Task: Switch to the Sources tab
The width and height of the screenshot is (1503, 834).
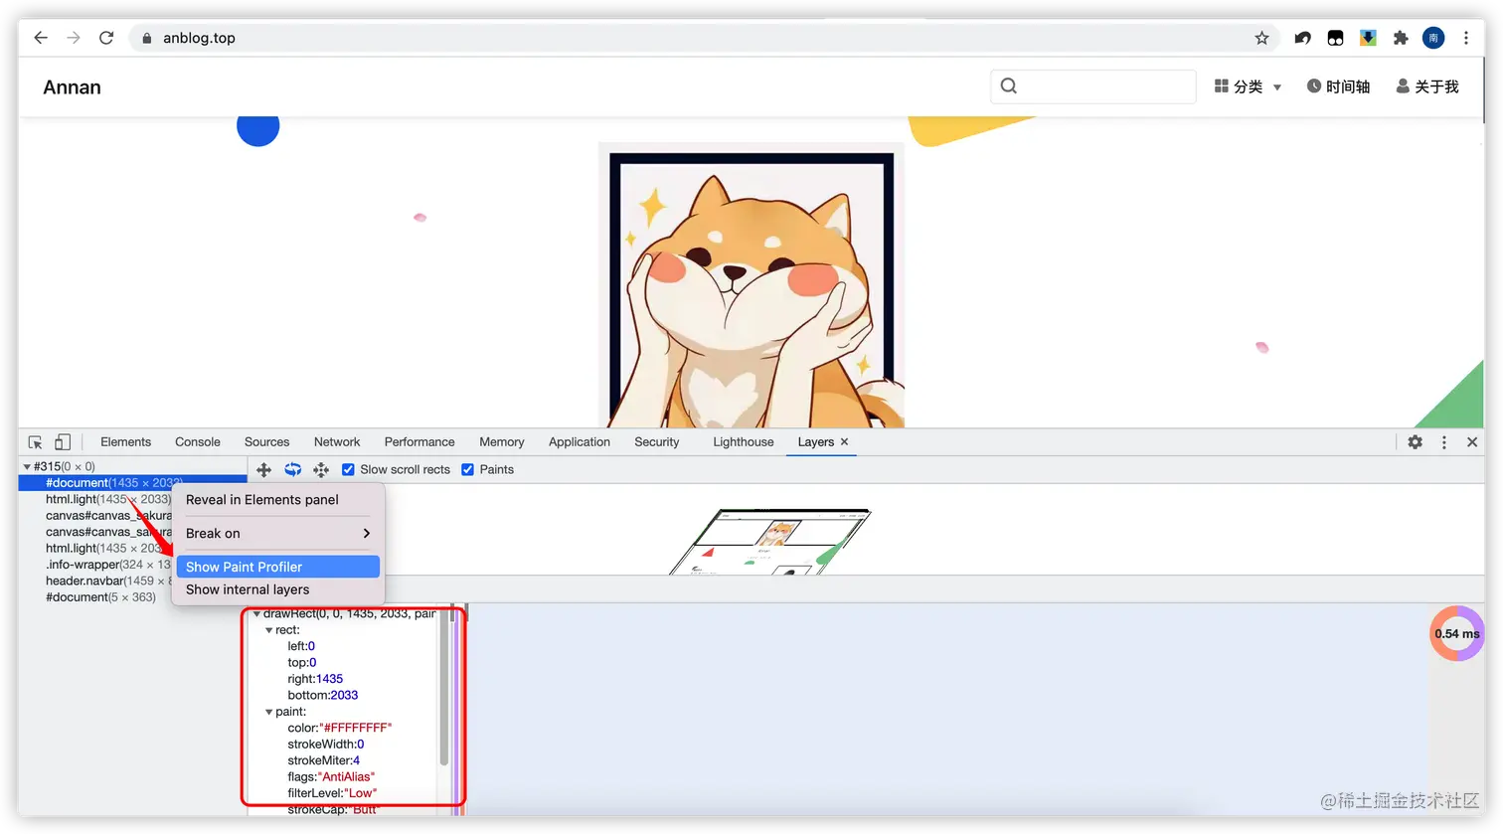Action: 266,442
